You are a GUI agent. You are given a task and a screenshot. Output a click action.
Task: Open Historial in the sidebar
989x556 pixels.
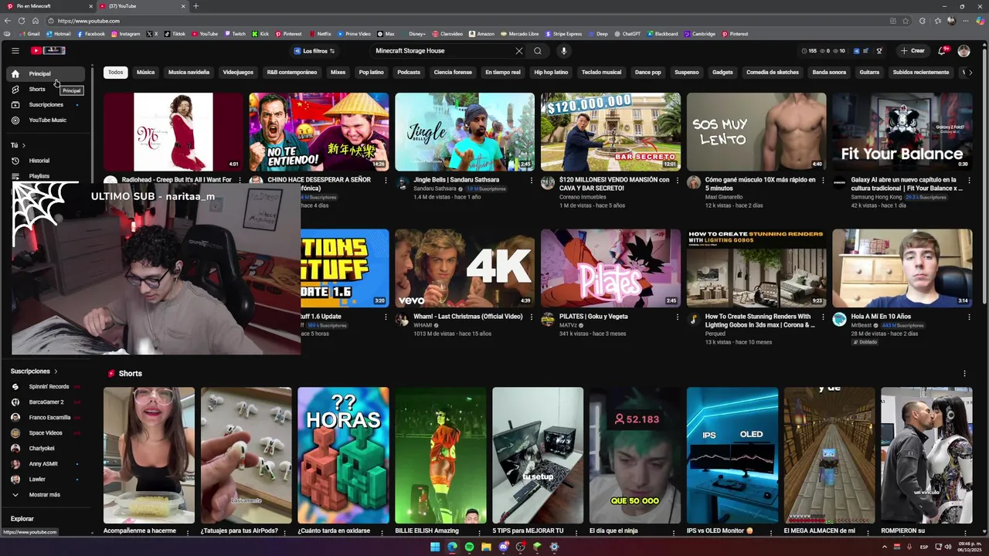coord(46,161)
